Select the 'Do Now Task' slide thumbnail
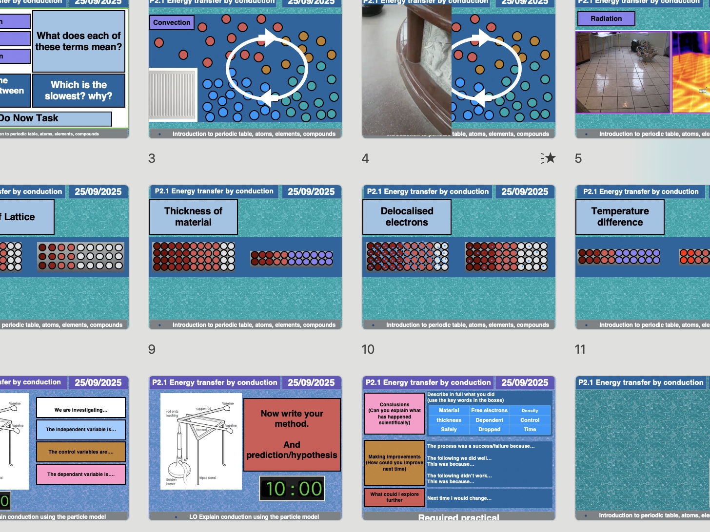 (x=63, y=68)
